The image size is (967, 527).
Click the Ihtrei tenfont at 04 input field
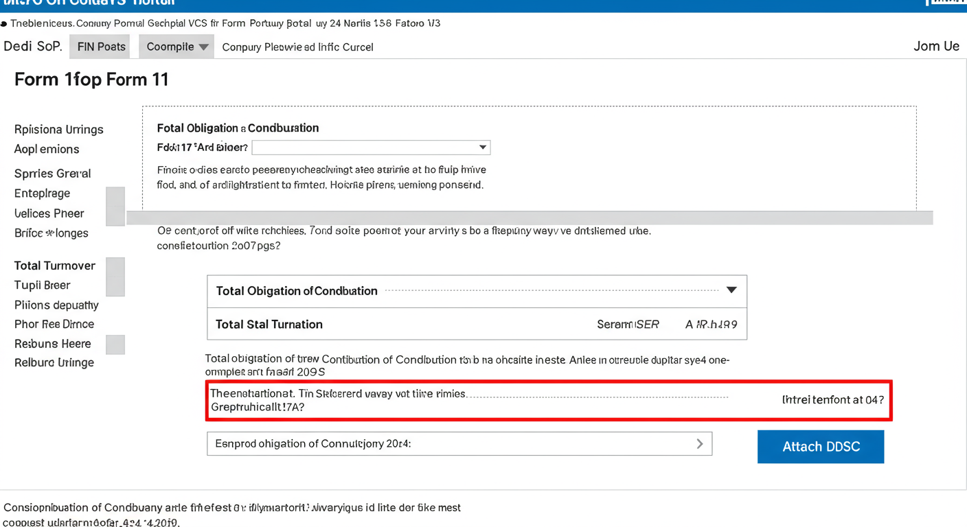pos(832,399)
